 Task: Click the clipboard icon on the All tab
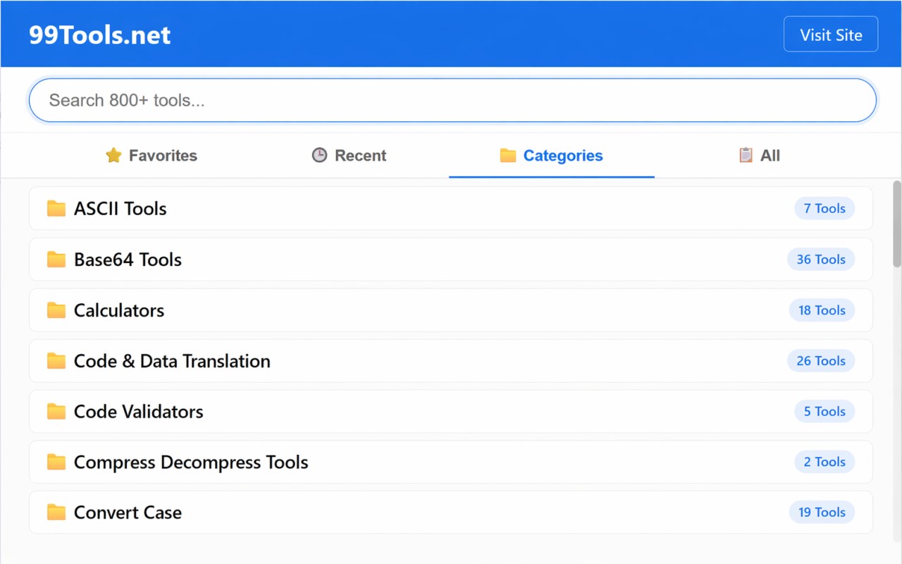746,155
